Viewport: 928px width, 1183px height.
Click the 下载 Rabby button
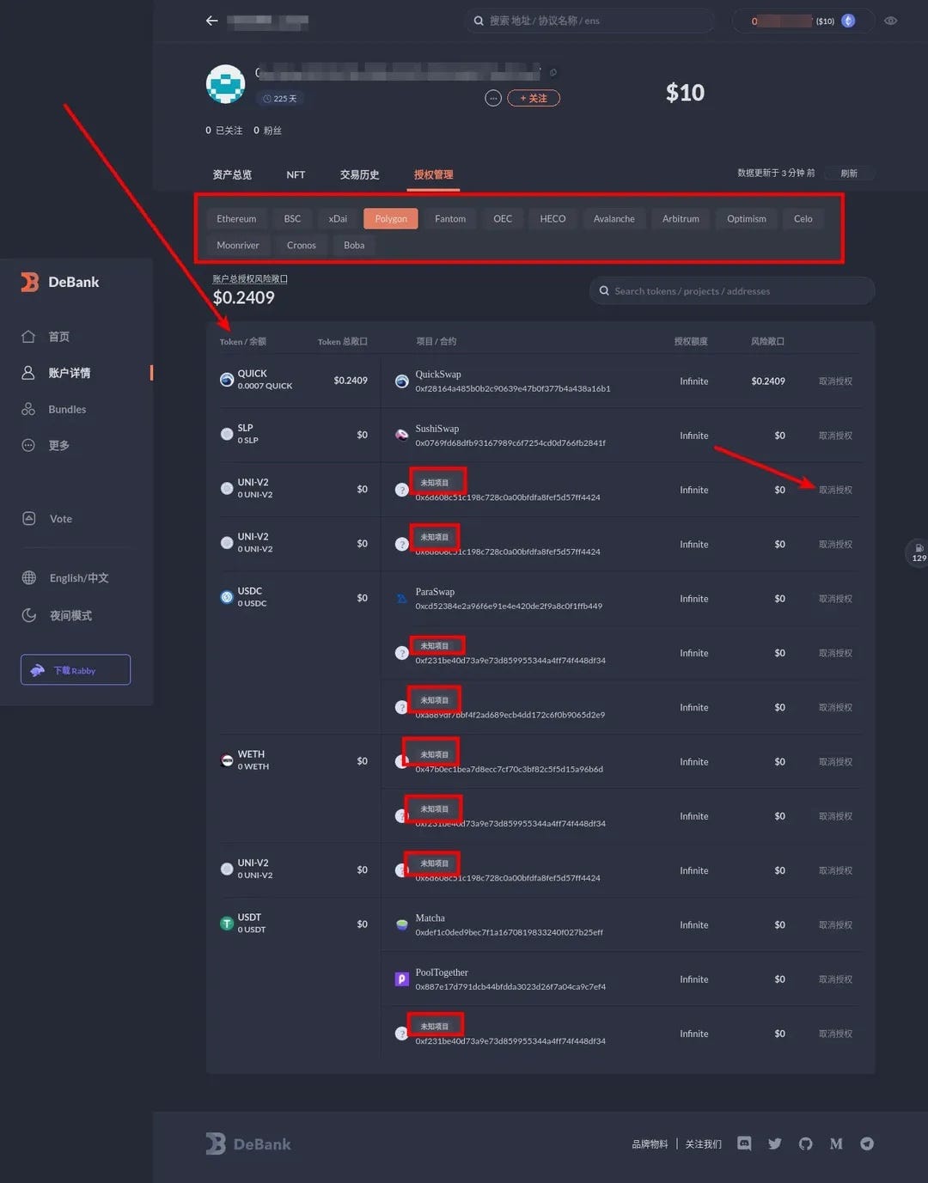coord(76,670)
